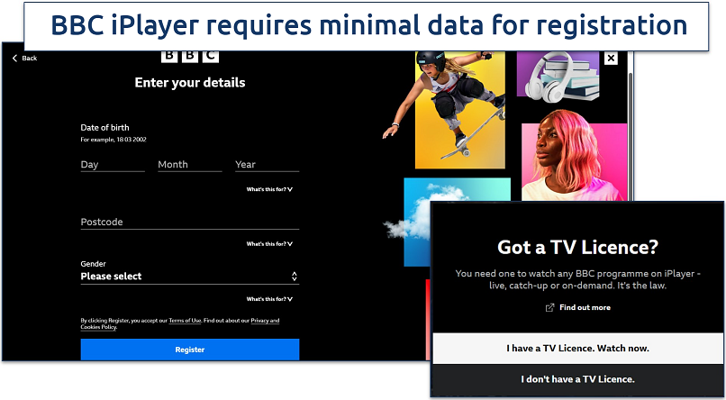
Task: Expand "What's this for?" under Postcode
Action: [269, 244]
